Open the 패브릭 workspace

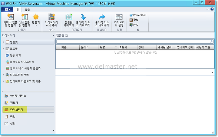pyautogui.click(x=28, y=103)
